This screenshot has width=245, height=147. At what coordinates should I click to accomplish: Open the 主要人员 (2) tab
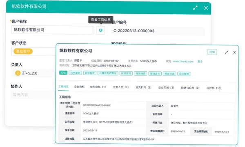(x=120, y=87)
